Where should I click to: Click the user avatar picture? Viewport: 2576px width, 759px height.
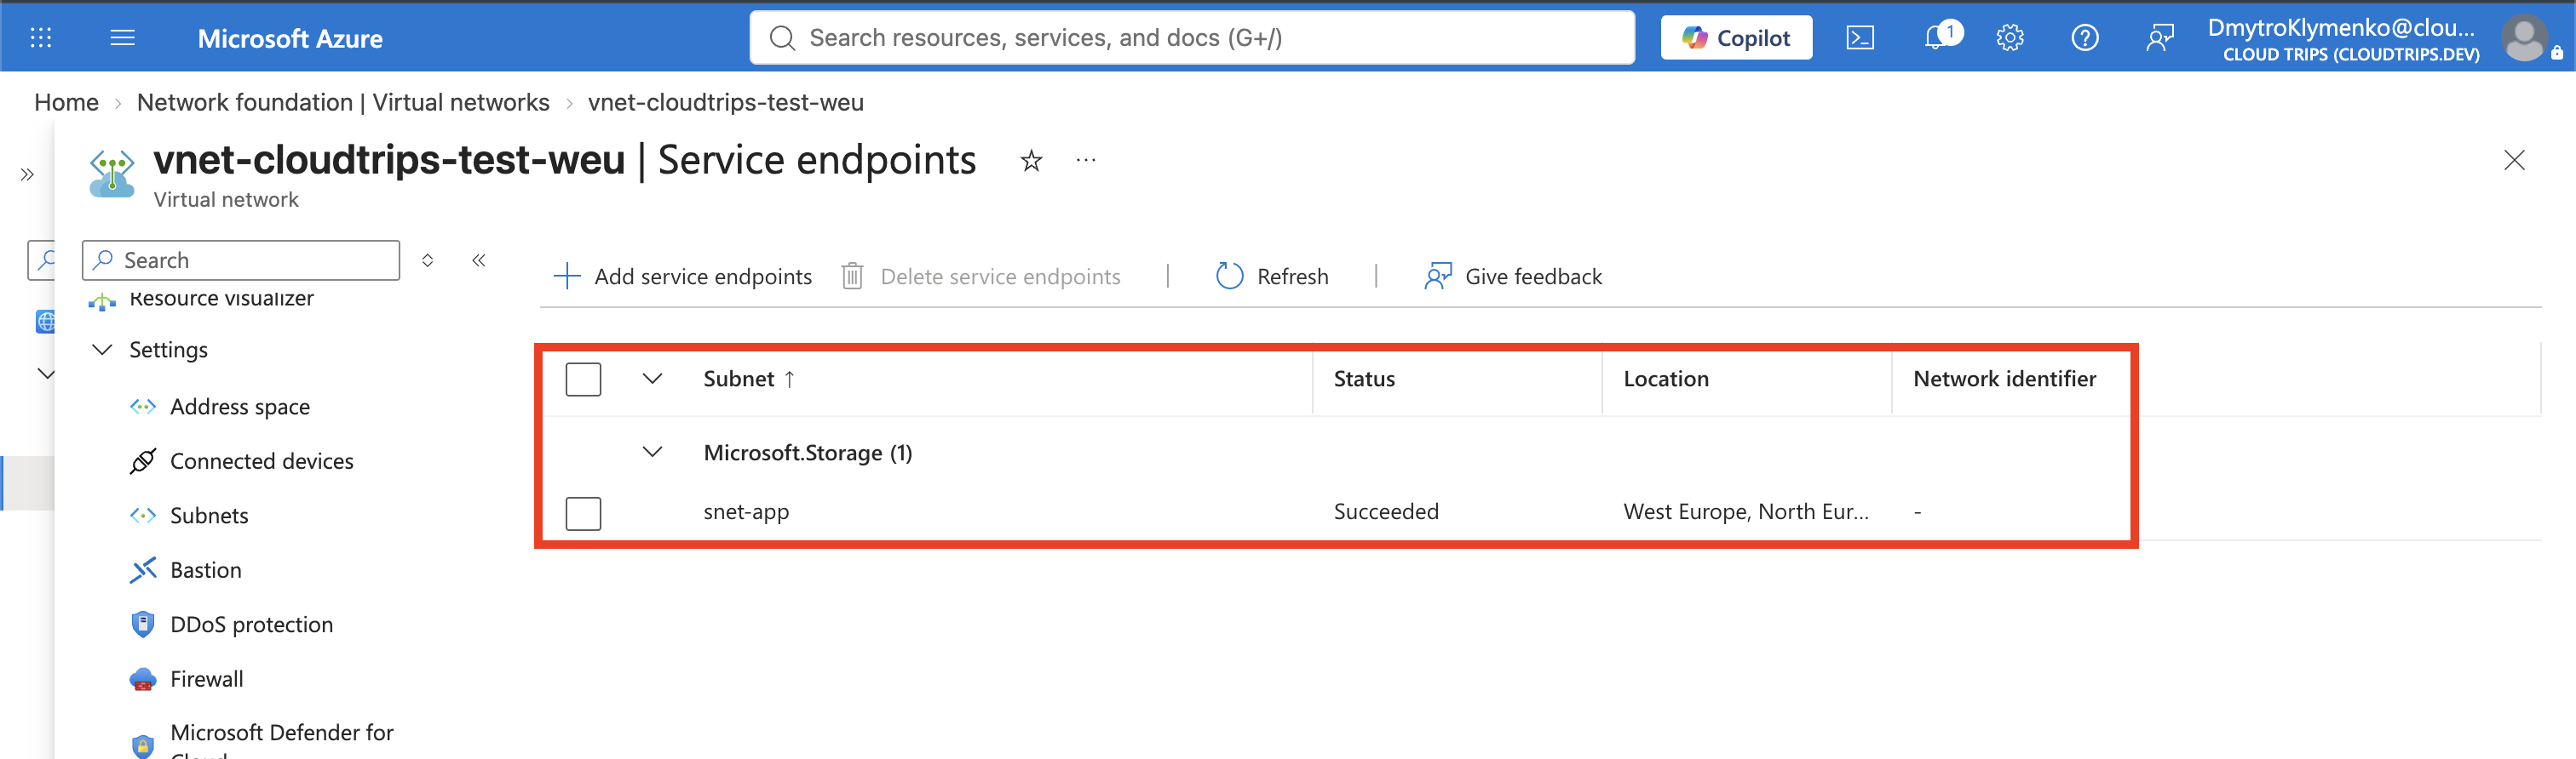[x=2525, y=39]
